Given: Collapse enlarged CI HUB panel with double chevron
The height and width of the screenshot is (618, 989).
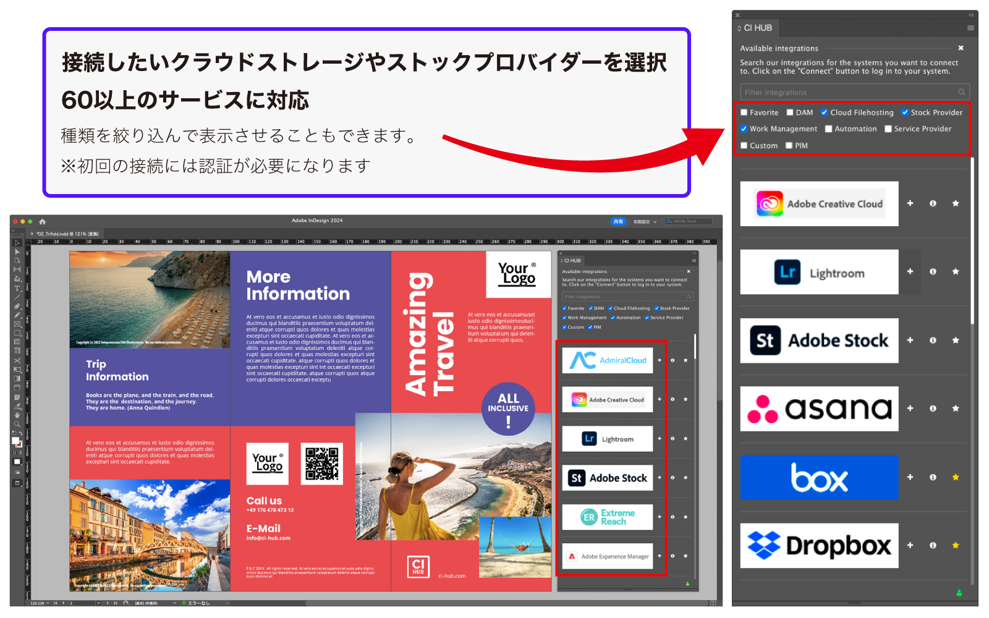Looking at the screenshot, I should (x=971, y=15).
